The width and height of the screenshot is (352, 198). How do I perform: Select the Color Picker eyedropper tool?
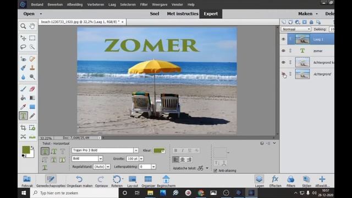click(x=23, y=107)
